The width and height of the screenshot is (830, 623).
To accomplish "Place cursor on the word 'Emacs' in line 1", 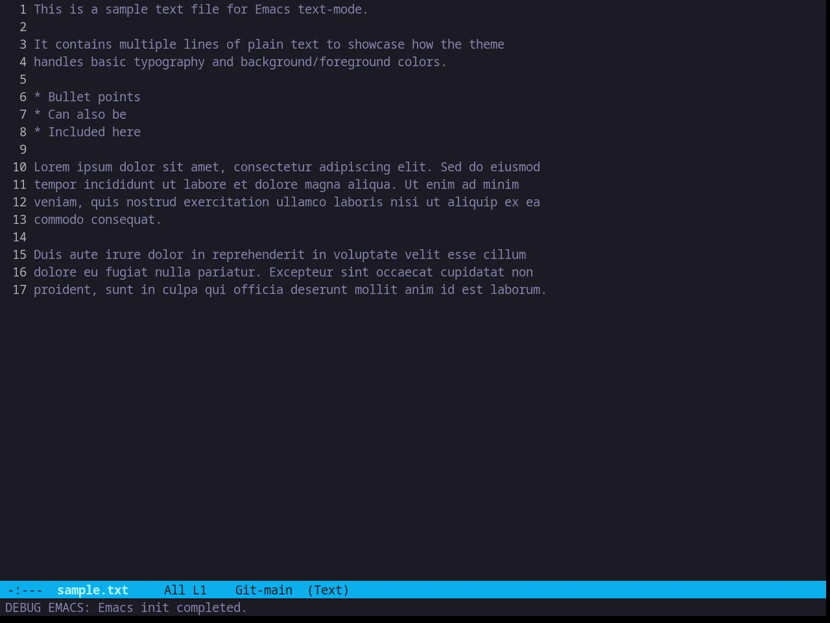I will (x=272, y=9).
